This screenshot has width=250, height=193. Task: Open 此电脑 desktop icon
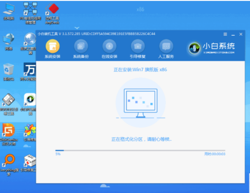click(x=8, y=10)
